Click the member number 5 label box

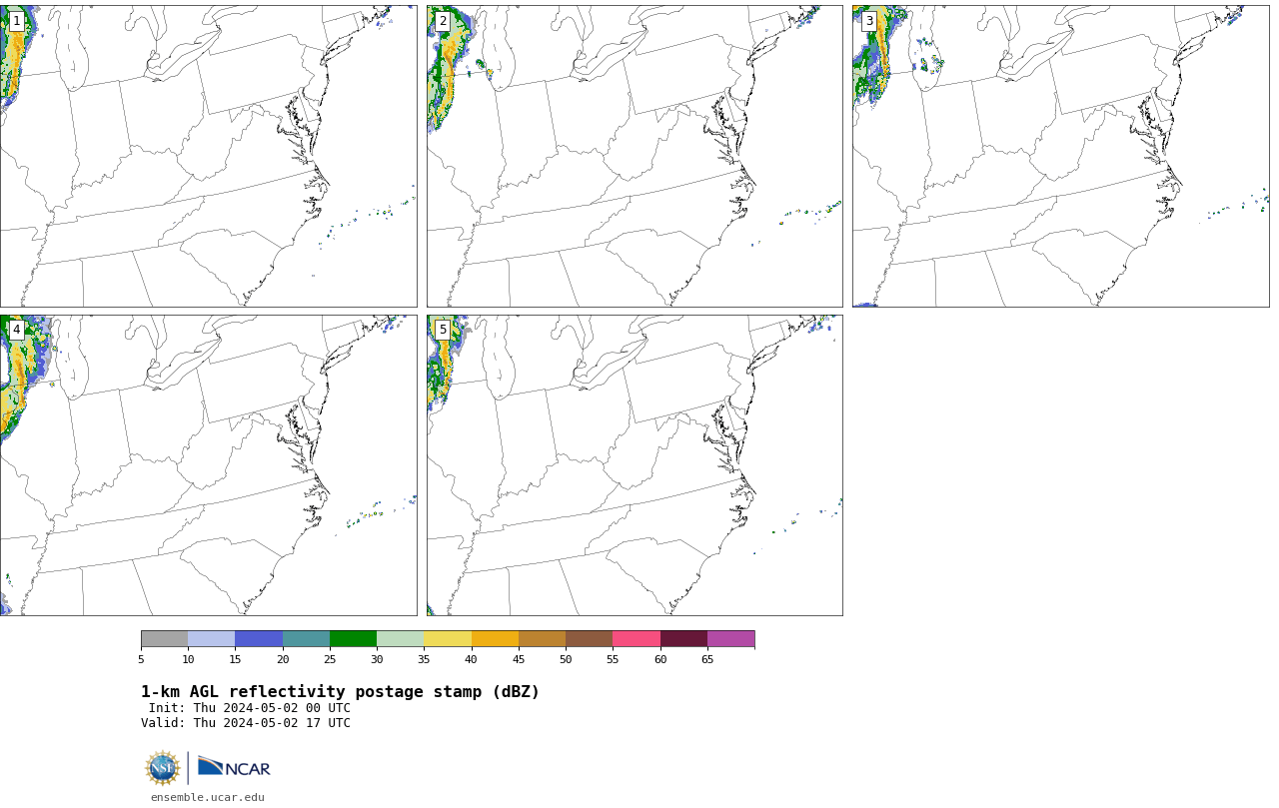click(443, 330)
